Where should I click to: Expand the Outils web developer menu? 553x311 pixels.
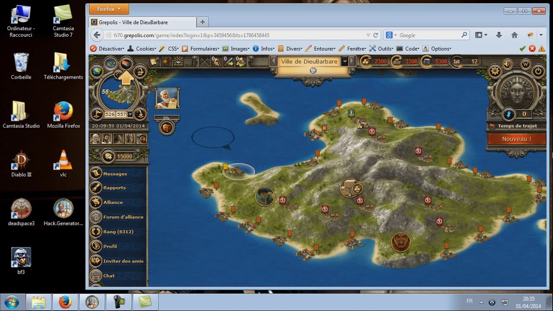point(381,49)
